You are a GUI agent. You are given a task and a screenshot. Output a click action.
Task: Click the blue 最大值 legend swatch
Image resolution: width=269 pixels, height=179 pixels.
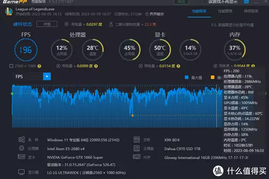tap(187, 77)
